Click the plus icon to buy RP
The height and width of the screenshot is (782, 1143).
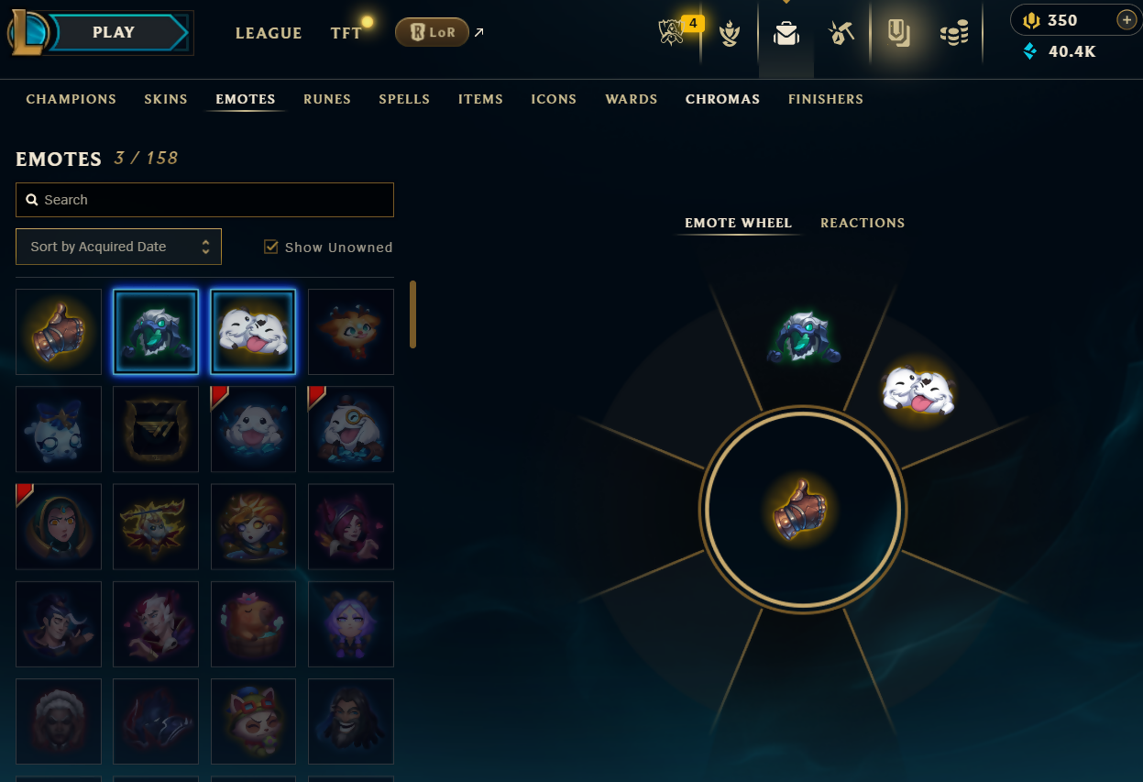1127,20
